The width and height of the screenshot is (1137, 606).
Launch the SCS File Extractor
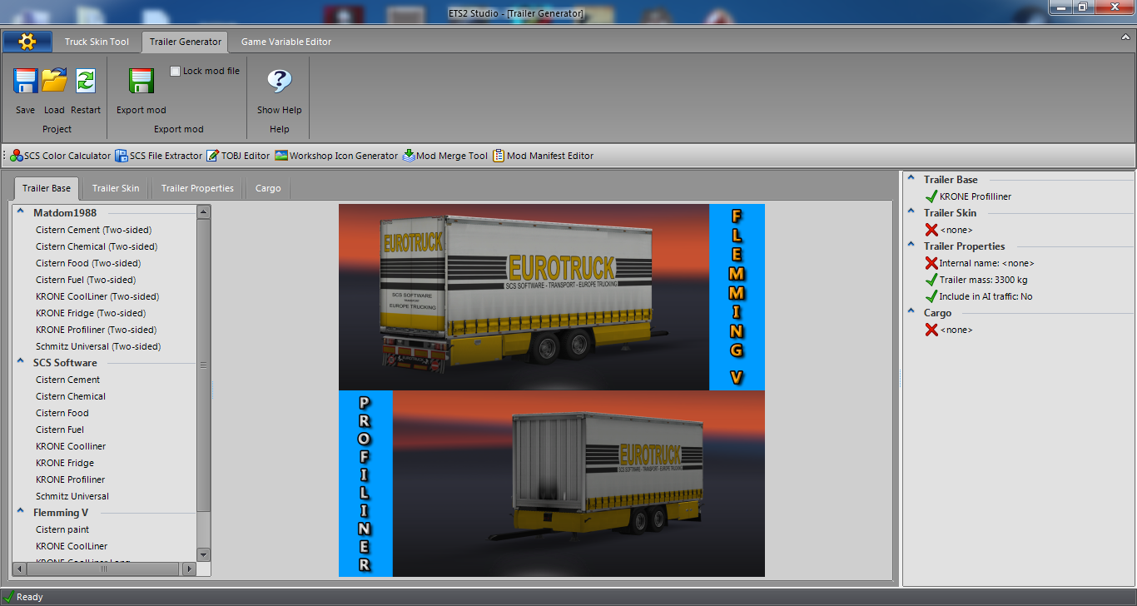click(x=157, y=155)
